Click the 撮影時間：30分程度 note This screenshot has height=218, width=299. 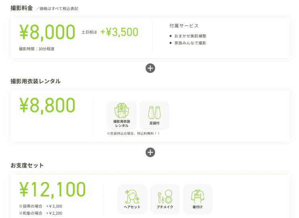(x=37, y=49)
